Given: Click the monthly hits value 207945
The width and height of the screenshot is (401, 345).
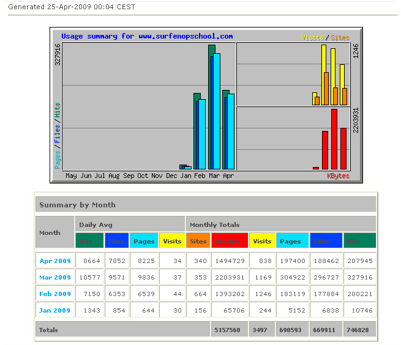Looking at the screenshot, I should pyautogui.click(x=360, y=261).
